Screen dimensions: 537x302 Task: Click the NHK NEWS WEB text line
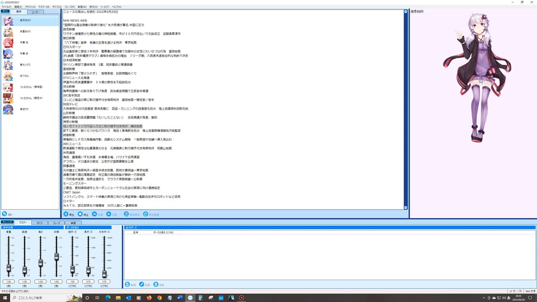[x=75, y=21]
